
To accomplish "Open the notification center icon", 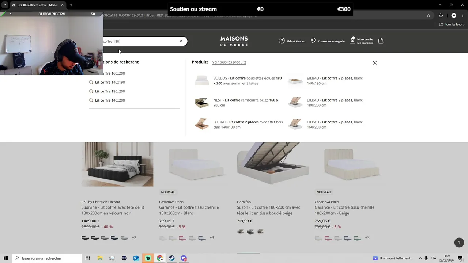I will (x=461, y=258).
